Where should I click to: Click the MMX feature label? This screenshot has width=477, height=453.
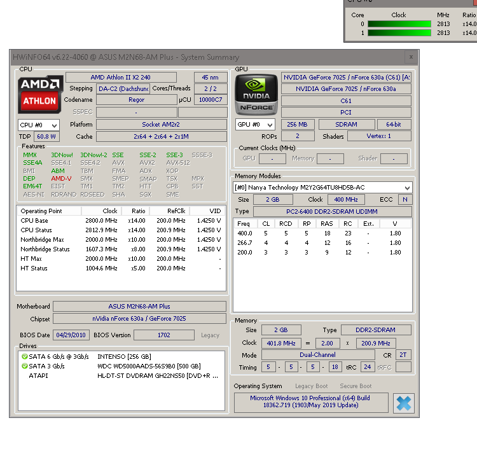click(x=30, y=155)
